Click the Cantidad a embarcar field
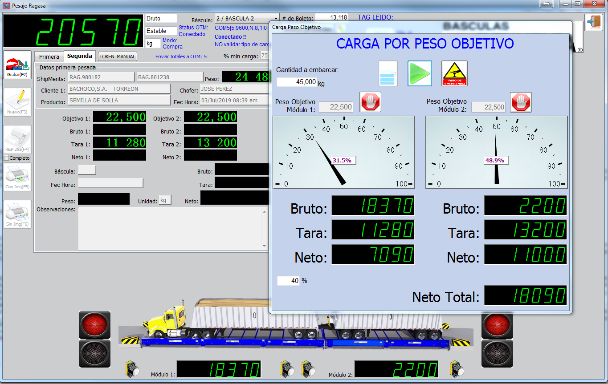Image resolution: width=608 pixels, height=384 pixels. tap(297, 82)
